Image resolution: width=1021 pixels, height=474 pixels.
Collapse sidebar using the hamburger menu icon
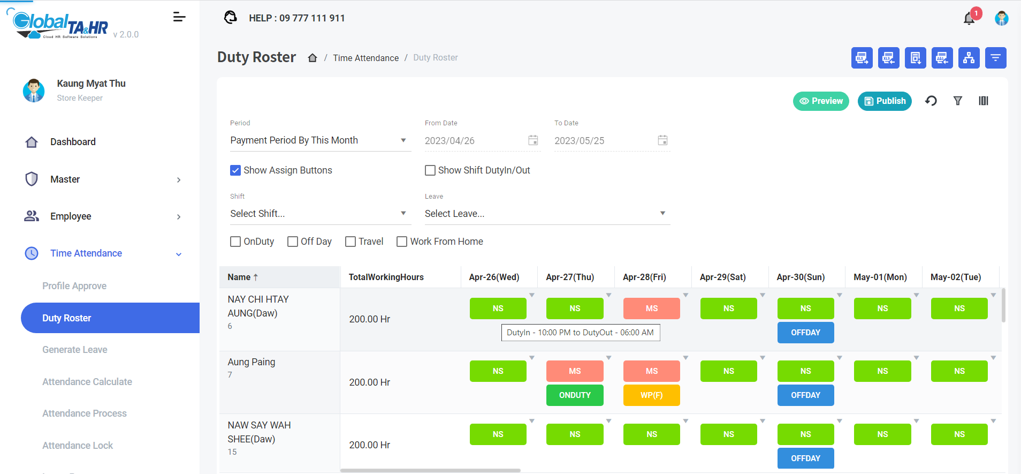click(x=179, y=17)
